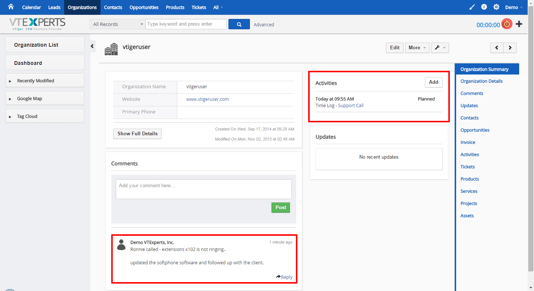
Task: Open the Tickets module in top bar
Action: coord(199,7)
